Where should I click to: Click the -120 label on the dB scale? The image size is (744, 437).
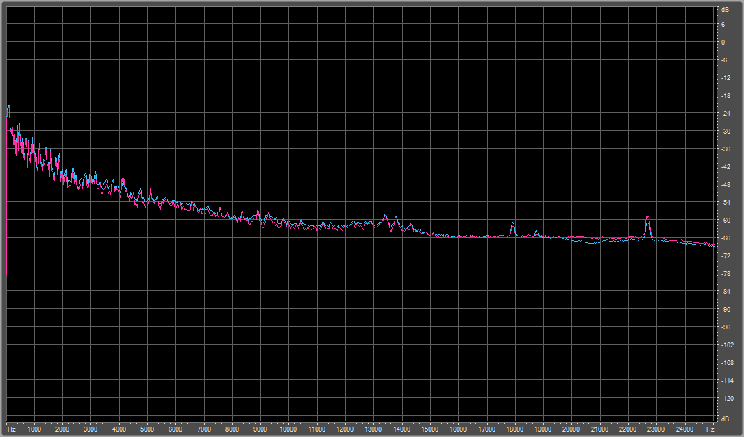coord(727,398)
